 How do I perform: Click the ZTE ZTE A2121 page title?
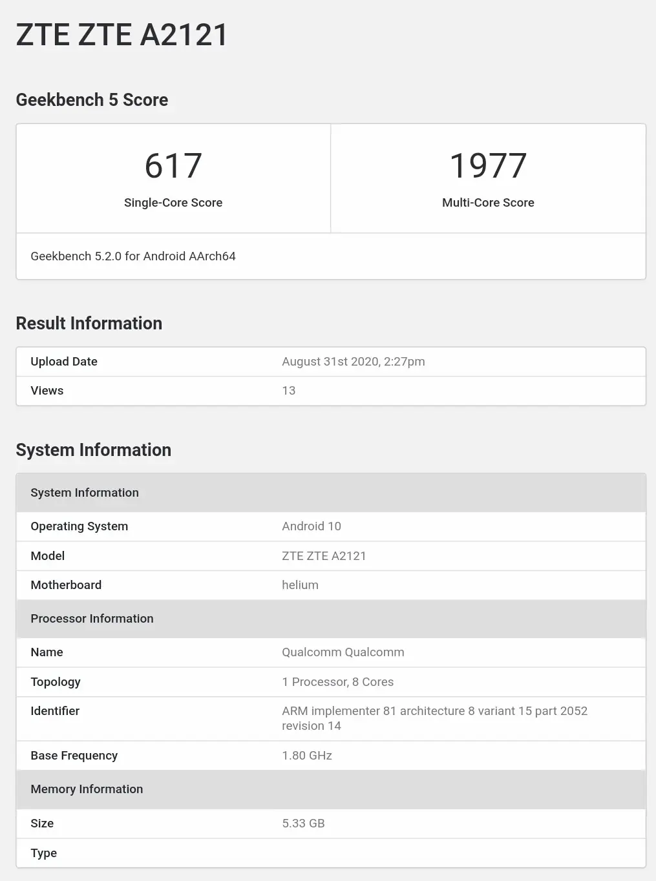pyautogui.click(x=122, y=35)
